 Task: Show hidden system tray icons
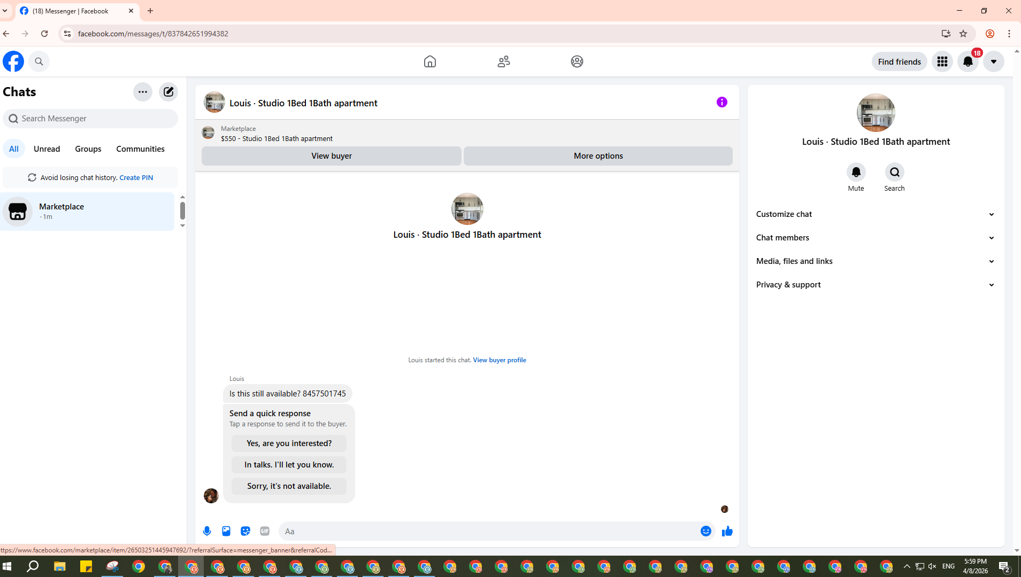point(907,566)
